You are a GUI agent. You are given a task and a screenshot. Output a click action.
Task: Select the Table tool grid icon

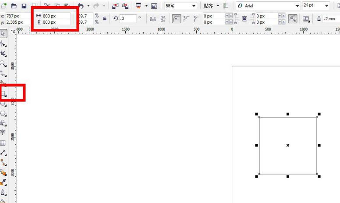[3, 143]
